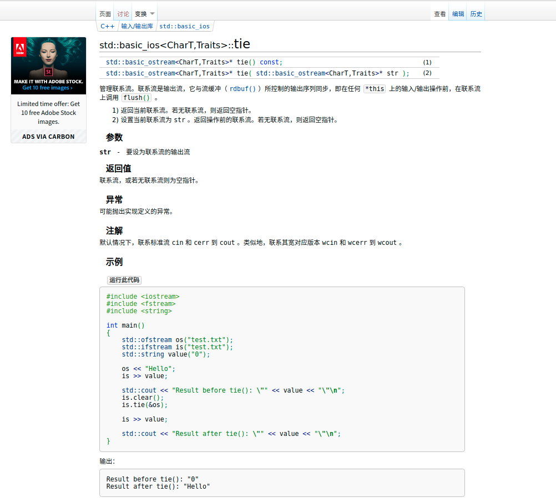
Task: Click the 查看 menu item
Action: [x=439, y=13]
